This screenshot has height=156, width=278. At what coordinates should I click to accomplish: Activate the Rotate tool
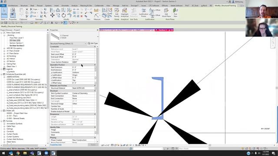coord(63,16)
